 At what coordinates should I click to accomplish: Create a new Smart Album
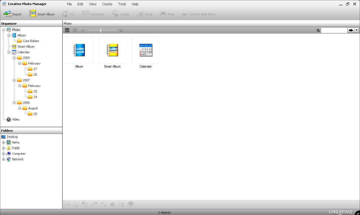pyautogui.click(x=42, y=14)
